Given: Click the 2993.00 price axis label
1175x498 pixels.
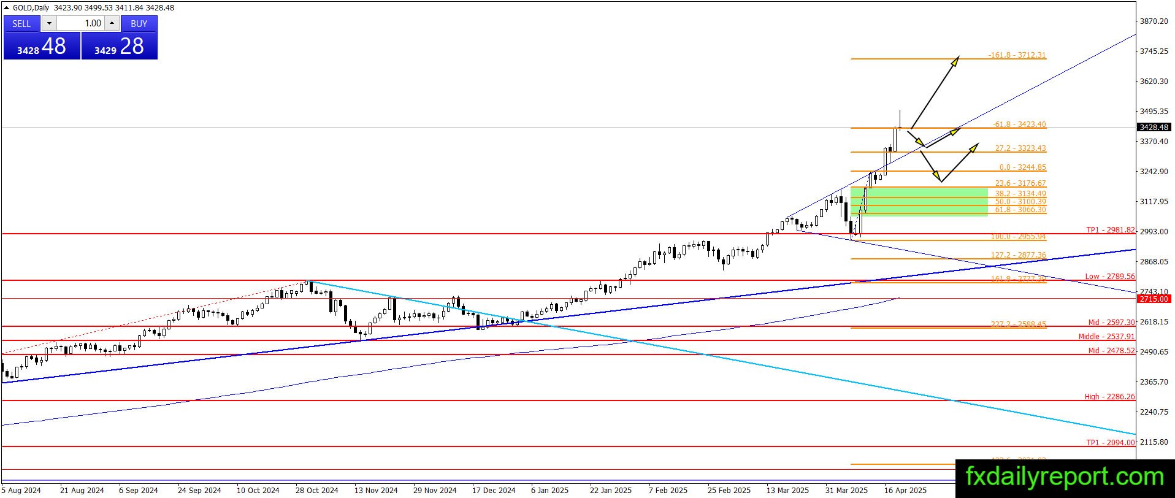Looking at the screenshot, I should click(1154, 232).
